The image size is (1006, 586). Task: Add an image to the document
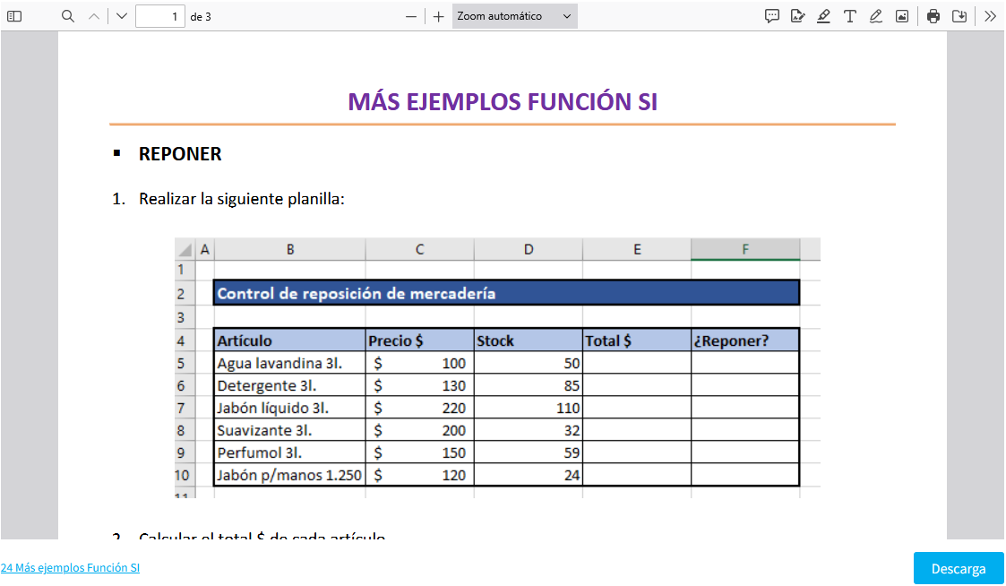tap(902, 16)
